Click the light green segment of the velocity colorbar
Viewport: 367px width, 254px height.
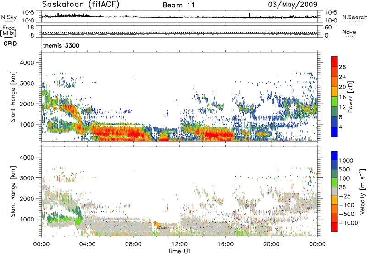334,182
